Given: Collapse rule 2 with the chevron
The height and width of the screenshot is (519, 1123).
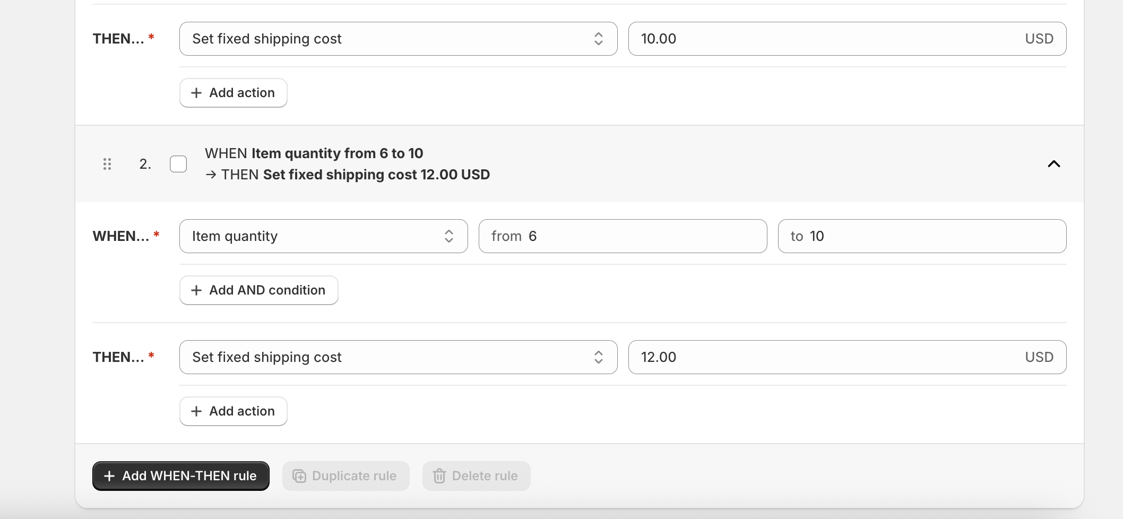Looking at the screenshot, I should 1053,164.
